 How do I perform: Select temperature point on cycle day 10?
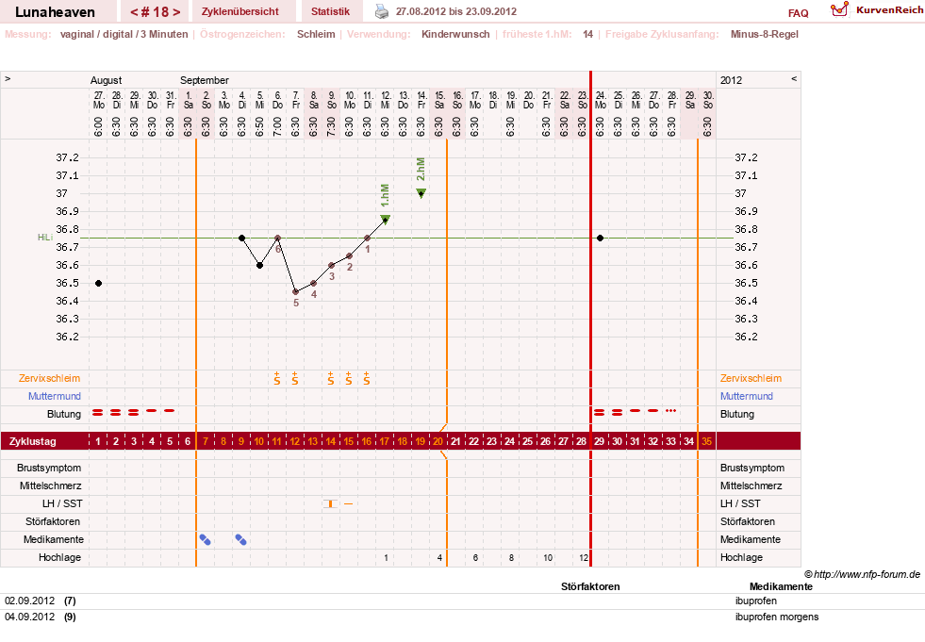tap(259, 265)
